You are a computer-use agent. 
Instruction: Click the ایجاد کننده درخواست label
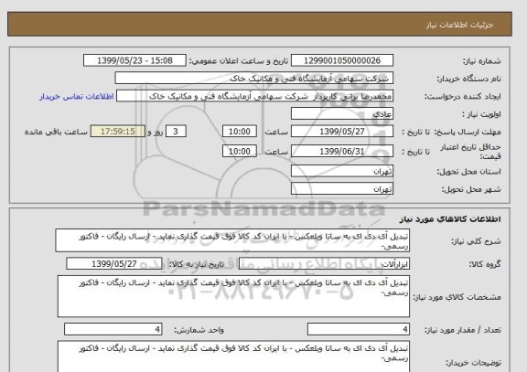pyautogui.click(x=463, y=97)
